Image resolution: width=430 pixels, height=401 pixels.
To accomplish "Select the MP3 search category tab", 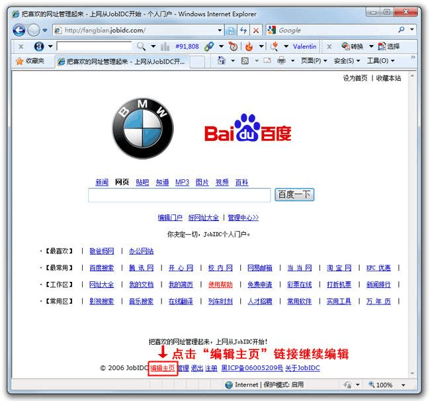I will (182, 182).
